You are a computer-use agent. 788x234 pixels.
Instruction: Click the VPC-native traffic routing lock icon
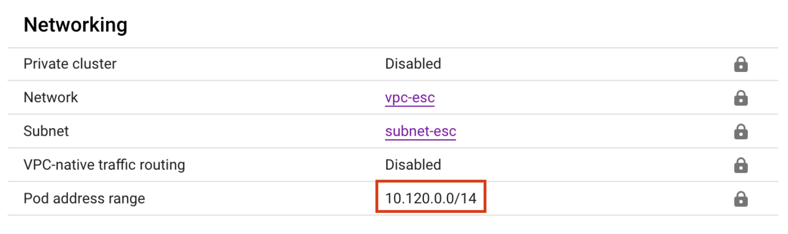(x=741, y=165)
